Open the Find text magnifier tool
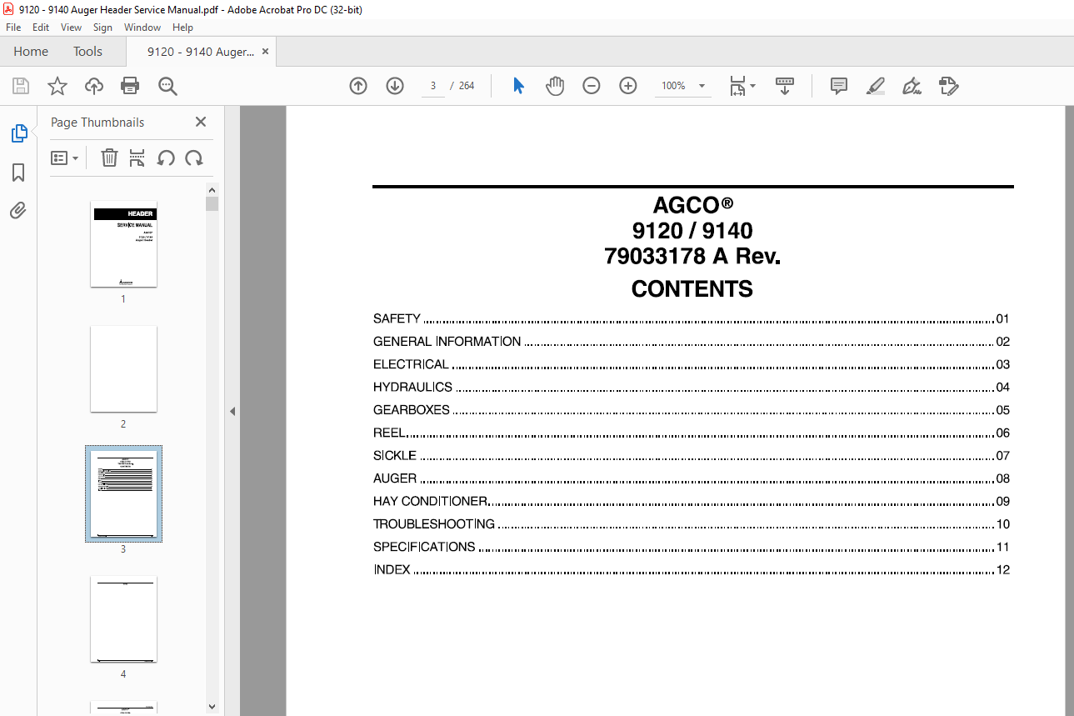The width and height of the screenshot is (1074, 716). tap(167, 86)
